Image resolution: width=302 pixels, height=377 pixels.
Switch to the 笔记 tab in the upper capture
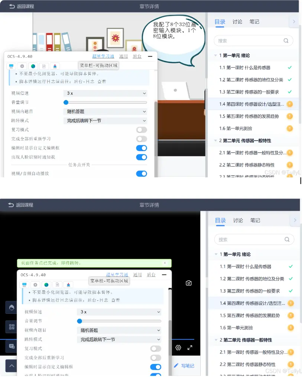[x=254, y=22]
